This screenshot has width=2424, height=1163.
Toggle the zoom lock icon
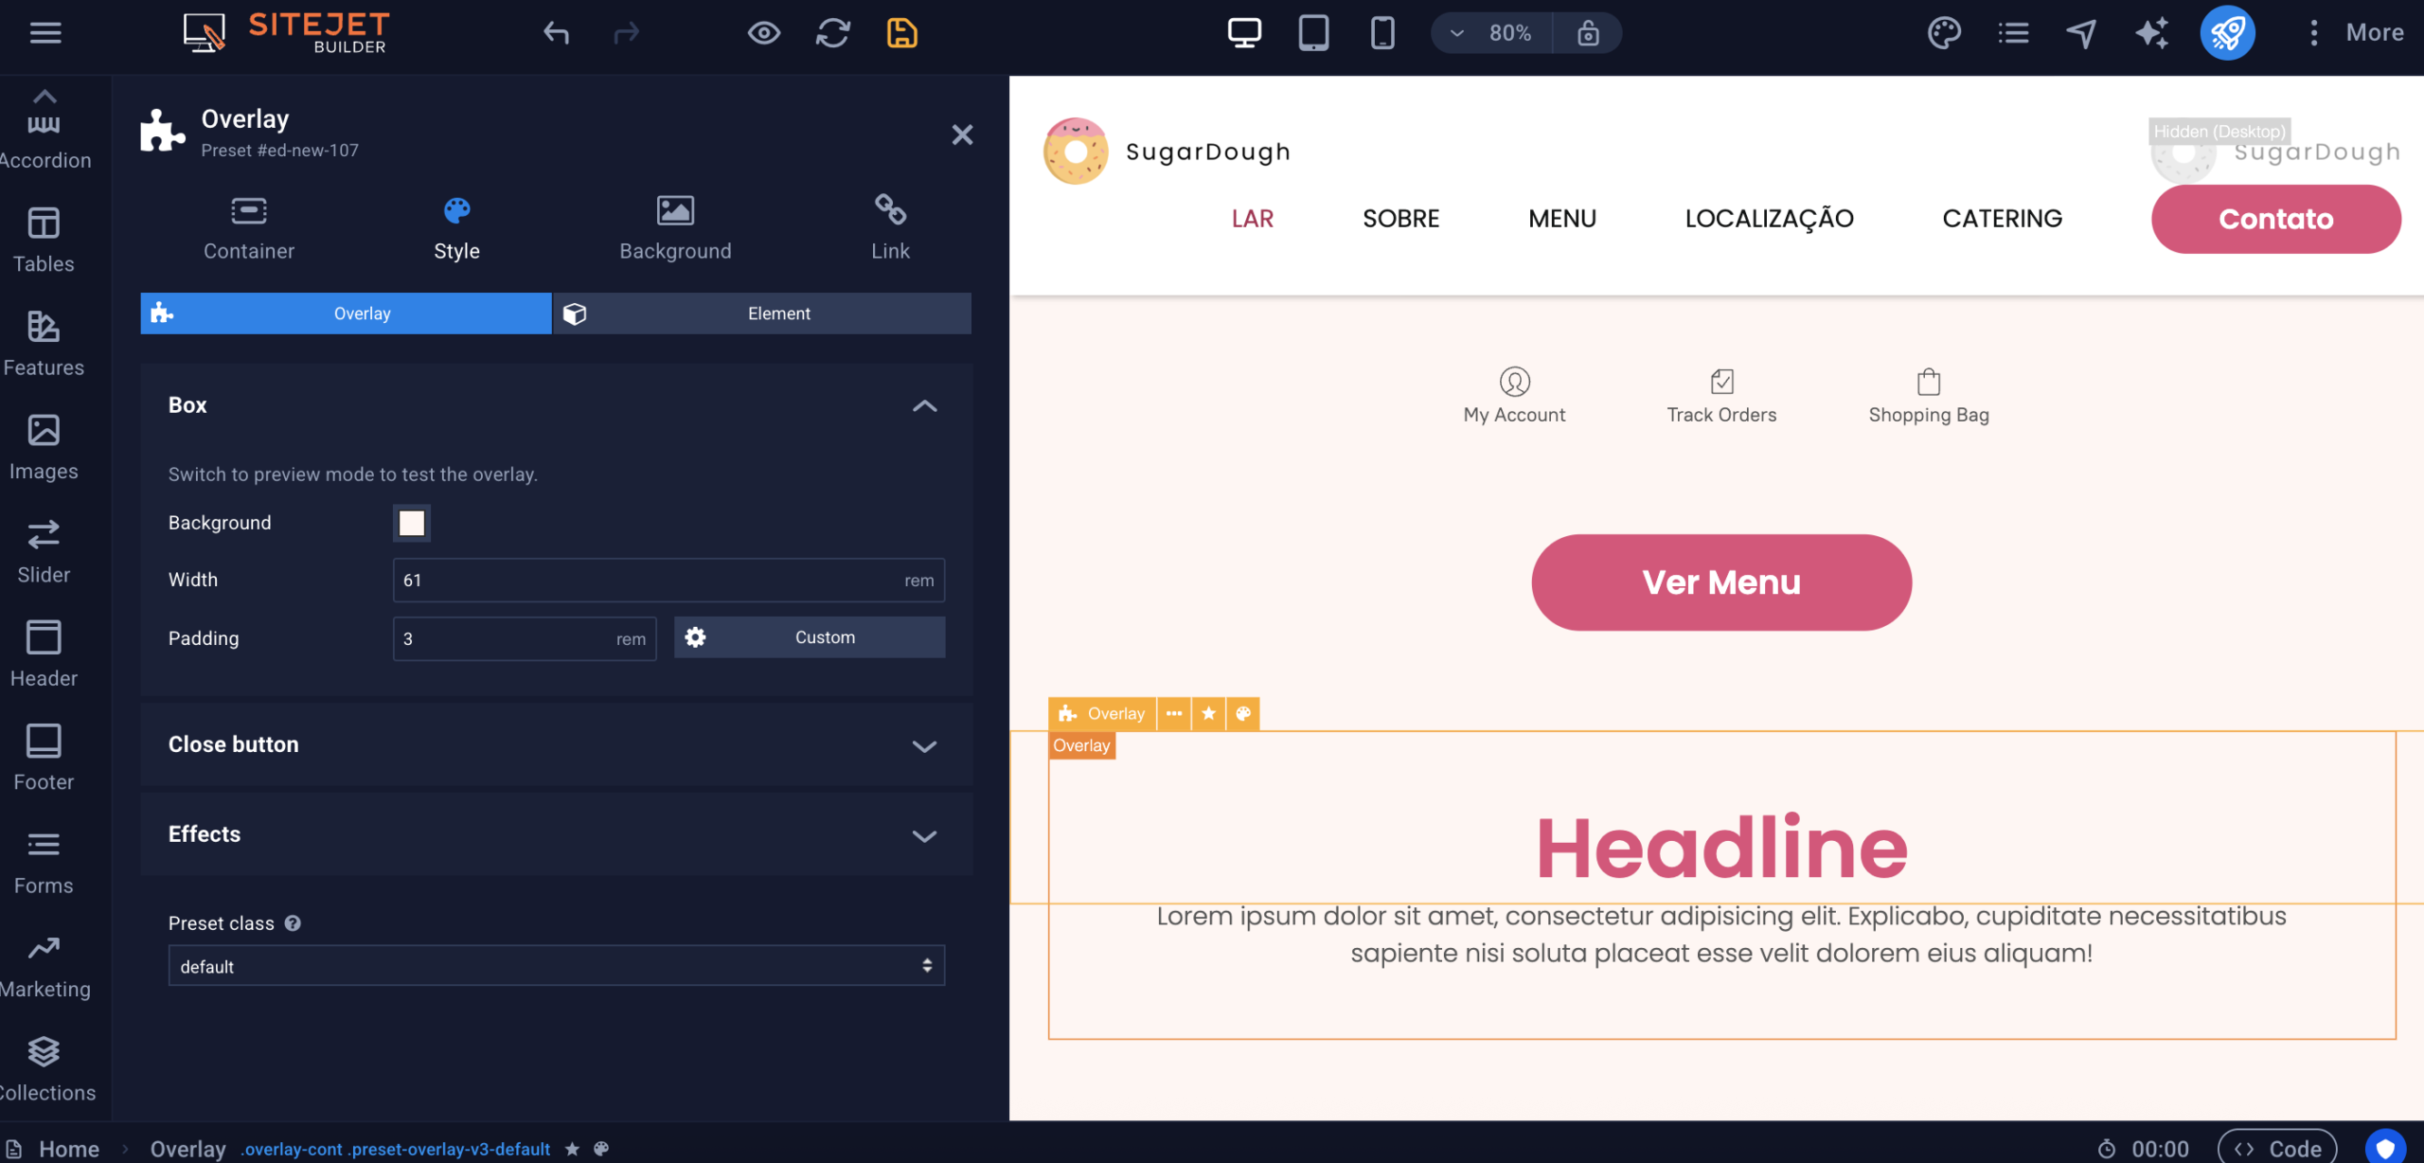(1588, 33)
